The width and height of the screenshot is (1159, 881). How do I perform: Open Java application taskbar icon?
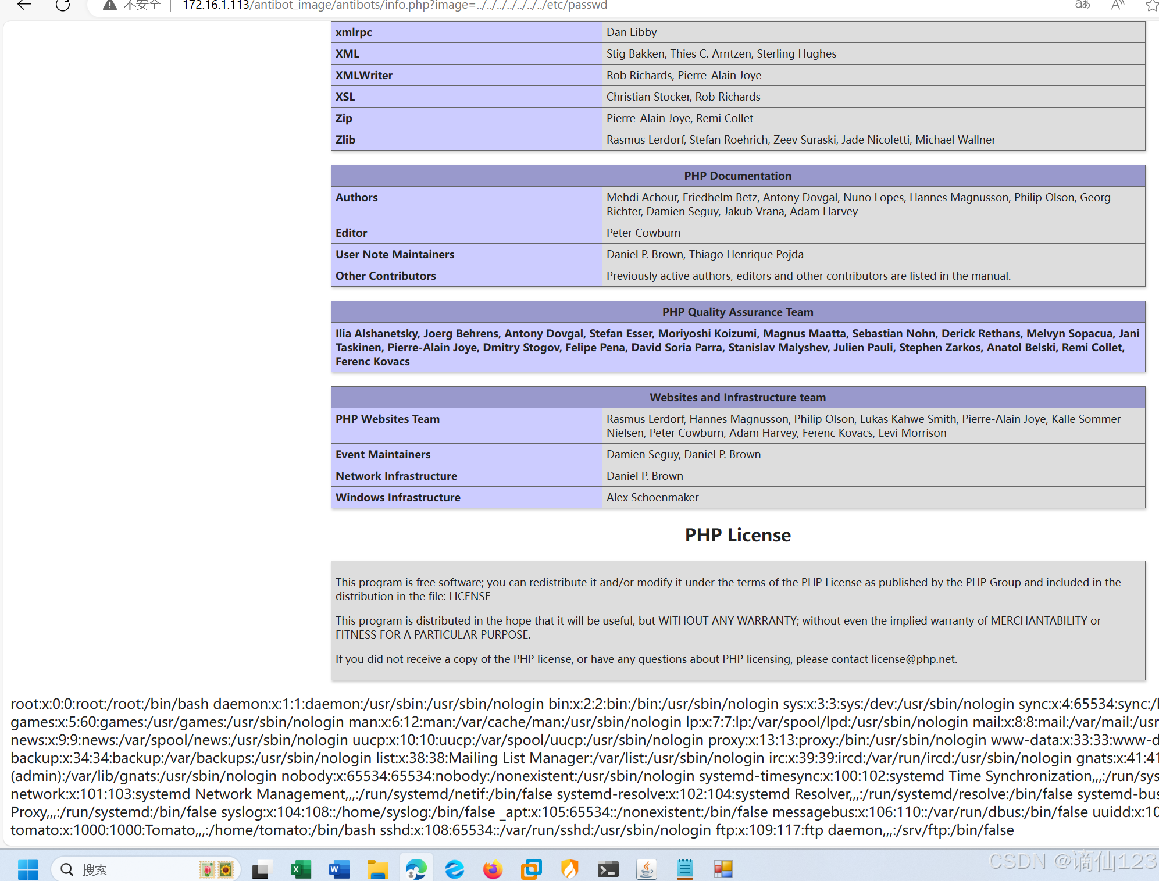click(x=646, y=869)
